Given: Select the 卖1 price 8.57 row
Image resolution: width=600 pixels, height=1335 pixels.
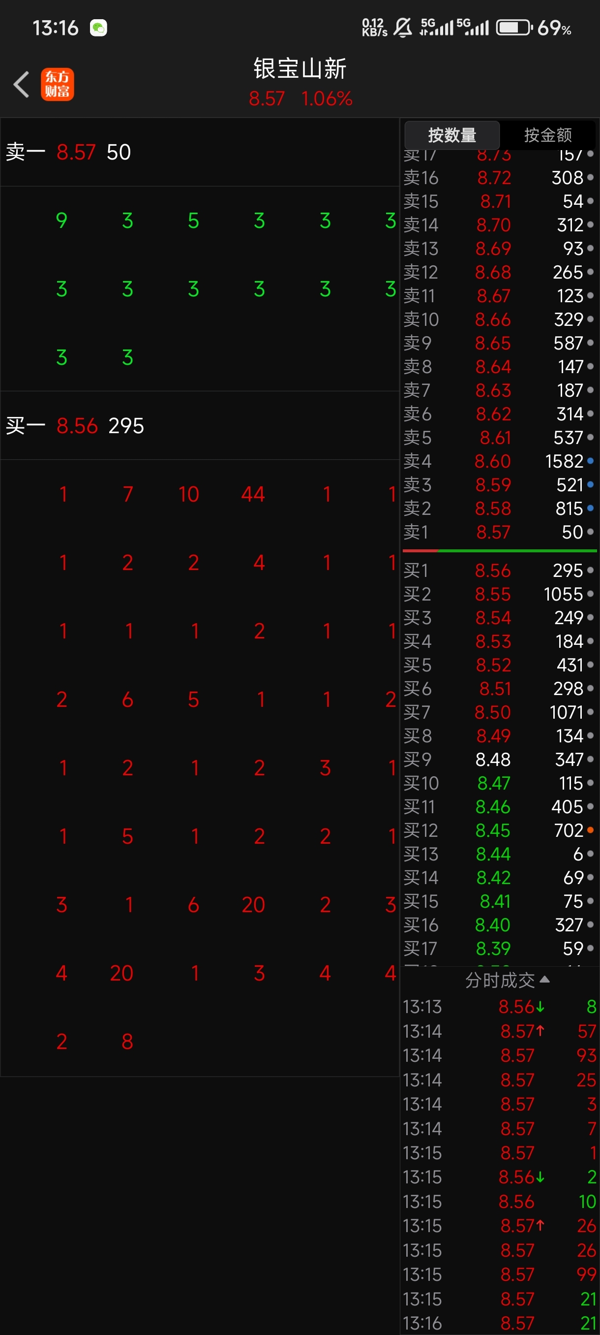Looking at the screenshot, I should tap(500, 532).
